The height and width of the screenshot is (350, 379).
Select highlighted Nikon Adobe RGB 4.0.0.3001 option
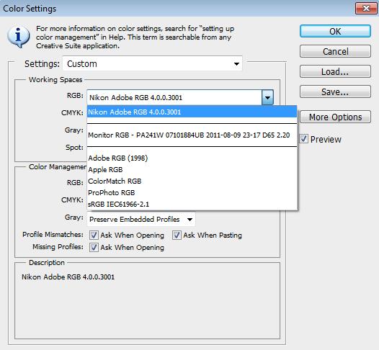click(x=192, y=112)
